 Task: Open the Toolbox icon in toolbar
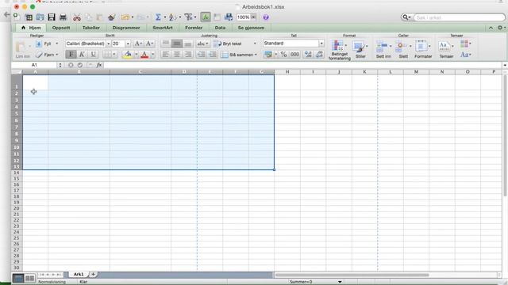pyautogui.click(x=217, y=17)
